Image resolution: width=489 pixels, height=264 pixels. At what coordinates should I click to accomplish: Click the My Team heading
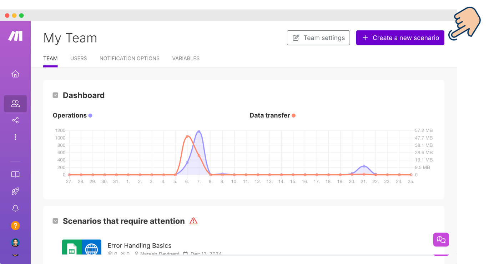tap(70, 38)
